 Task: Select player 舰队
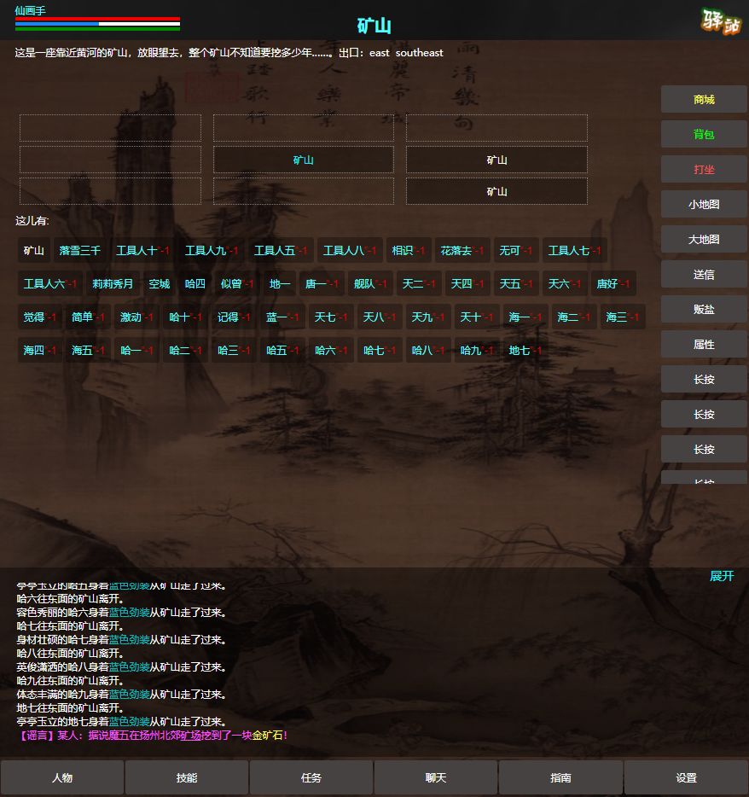tap(370, 283)
